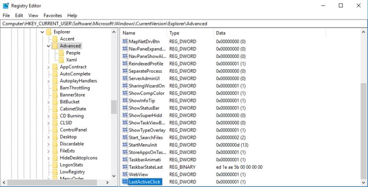
Task: Open the Edit menu
Action: click(19, 15)
